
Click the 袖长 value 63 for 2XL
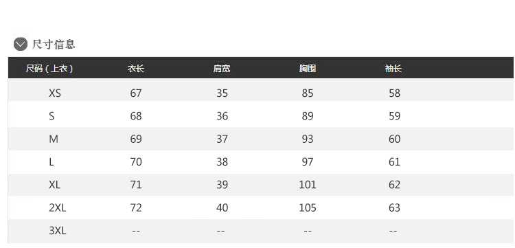(x=394, y=207)
